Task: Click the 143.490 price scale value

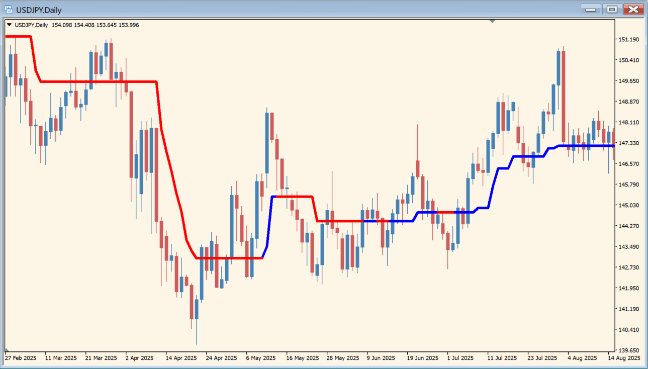Action: click(628, 247)
